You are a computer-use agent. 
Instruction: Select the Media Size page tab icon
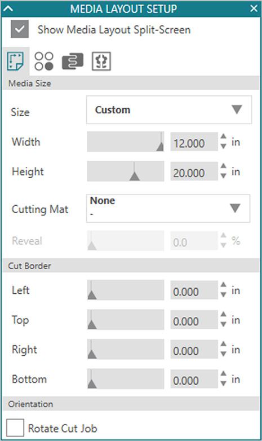point(15,61)
